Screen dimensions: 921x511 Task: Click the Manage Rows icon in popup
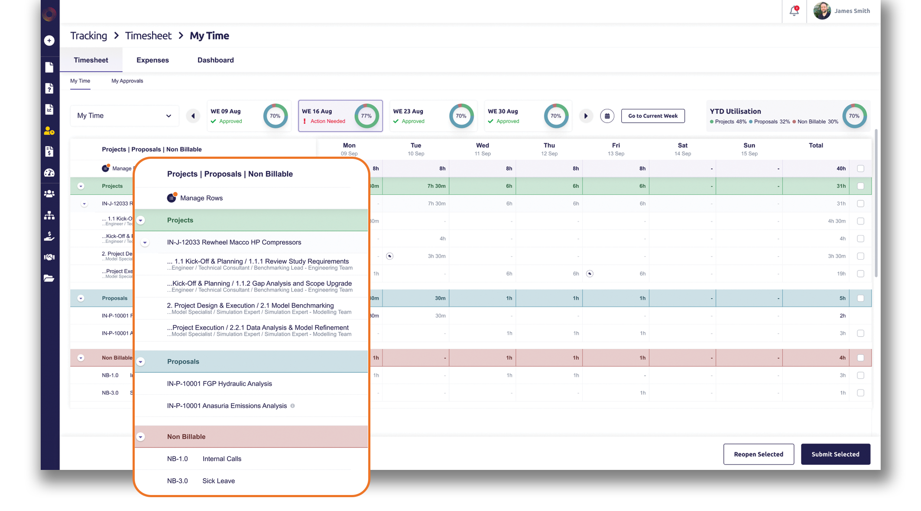(172, 198)
